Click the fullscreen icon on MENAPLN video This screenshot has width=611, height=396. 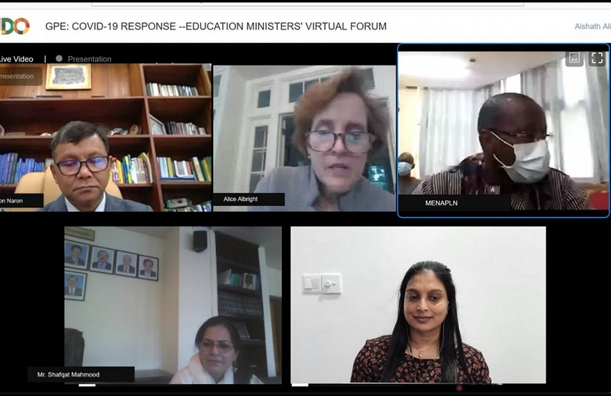tap(597, 58)
